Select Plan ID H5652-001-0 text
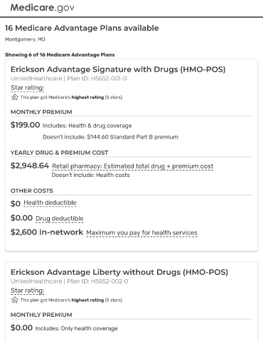The height and width of the screenshot is (341, 263). point(97,78)
